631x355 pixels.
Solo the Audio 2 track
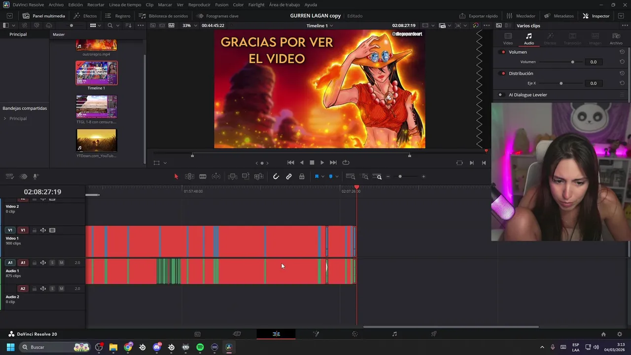point(52,288)
